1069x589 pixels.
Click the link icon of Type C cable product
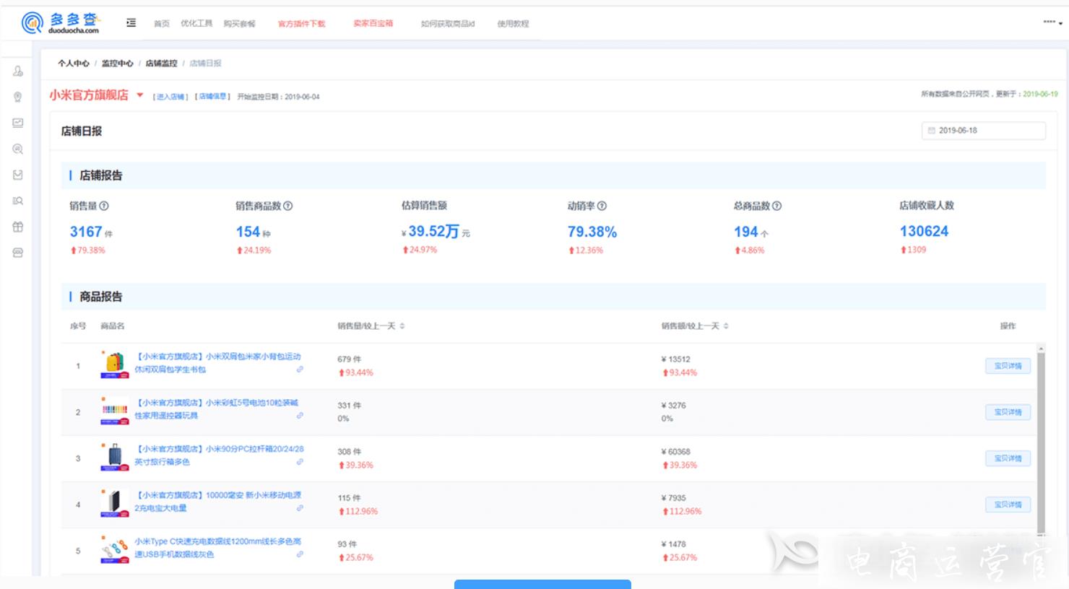pos(300,554)
